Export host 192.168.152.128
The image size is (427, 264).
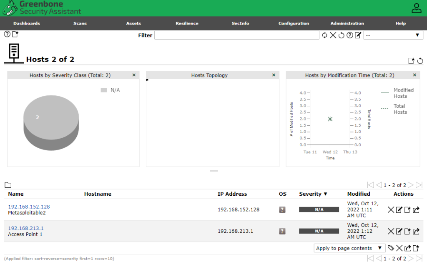(x=416, y=209)
